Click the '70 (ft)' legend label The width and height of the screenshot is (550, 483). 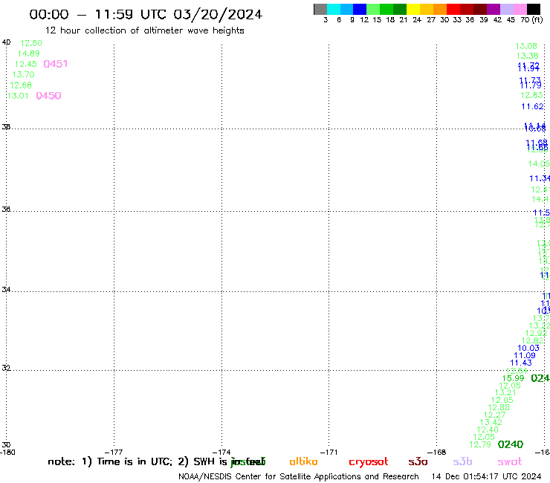[531, 20]
